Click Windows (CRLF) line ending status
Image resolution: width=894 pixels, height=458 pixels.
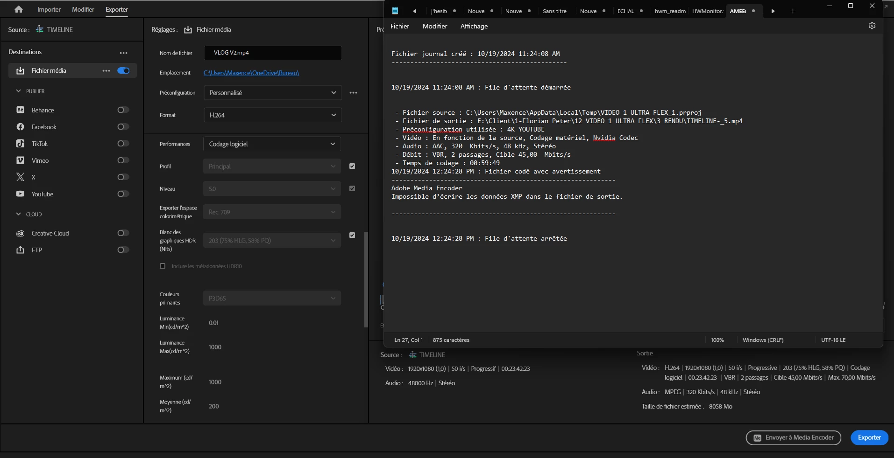763,340
